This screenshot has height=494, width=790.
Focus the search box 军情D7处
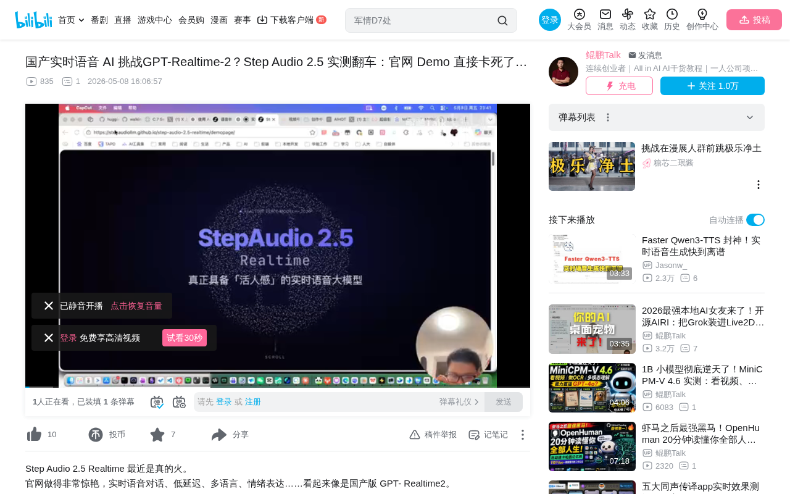click(x=422, y=20)
